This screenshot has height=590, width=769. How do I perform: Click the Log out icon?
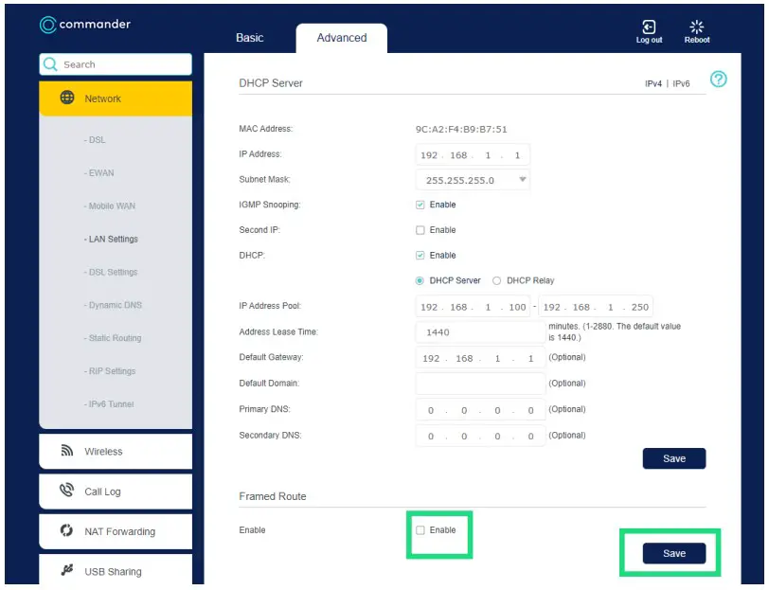650,28
